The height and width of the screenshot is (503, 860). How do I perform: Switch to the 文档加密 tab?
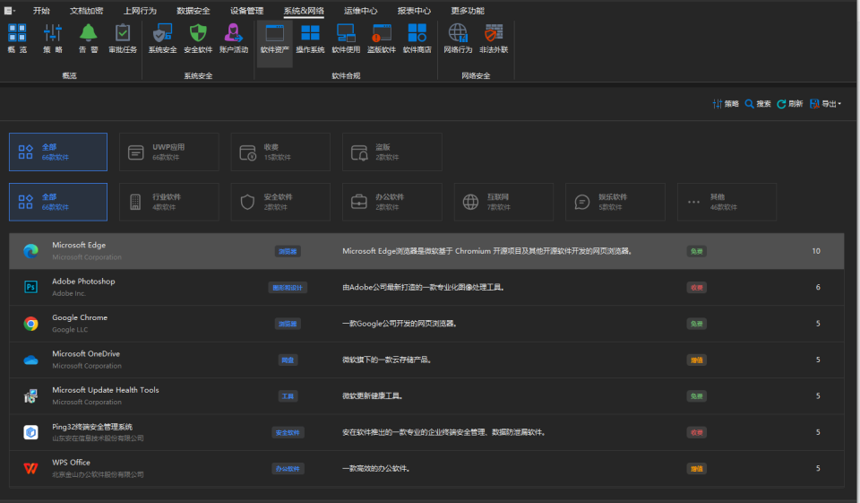[87, 11]
